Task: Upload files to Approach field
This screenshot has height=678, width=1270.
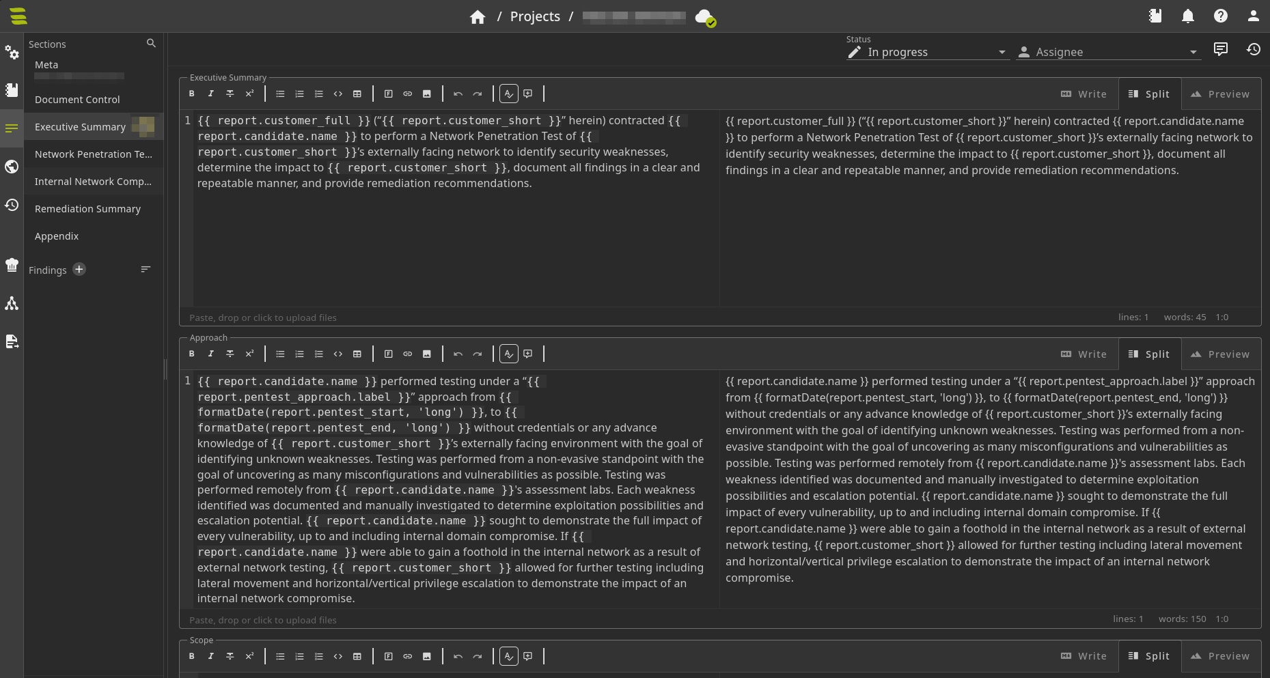Action: 263,620
